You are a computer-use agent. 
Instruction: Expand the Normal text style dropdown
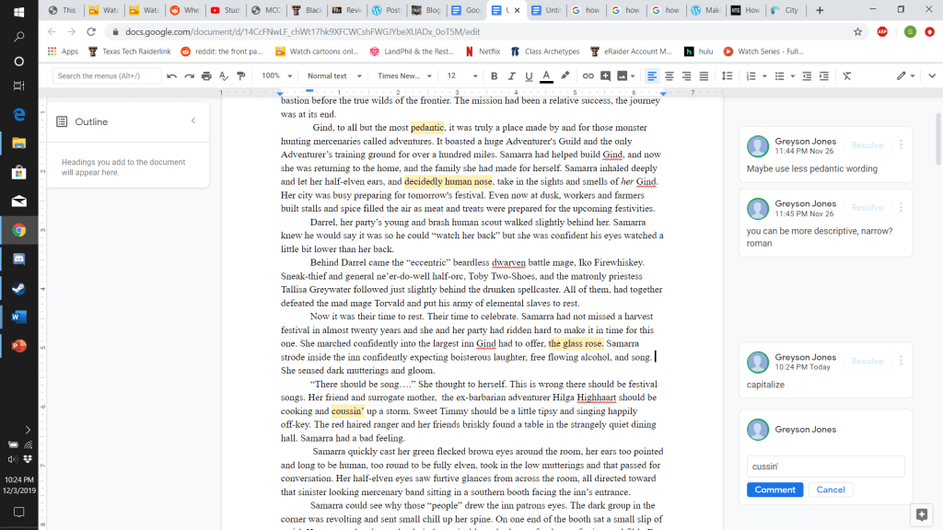pyautogui.click(x=332, y=75)
